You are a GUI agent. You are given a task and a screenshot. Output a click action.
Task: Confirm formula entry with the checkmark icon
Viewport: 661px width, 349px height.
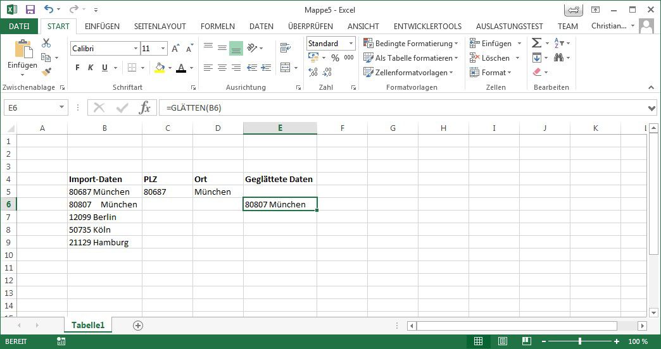click(122, 107)
